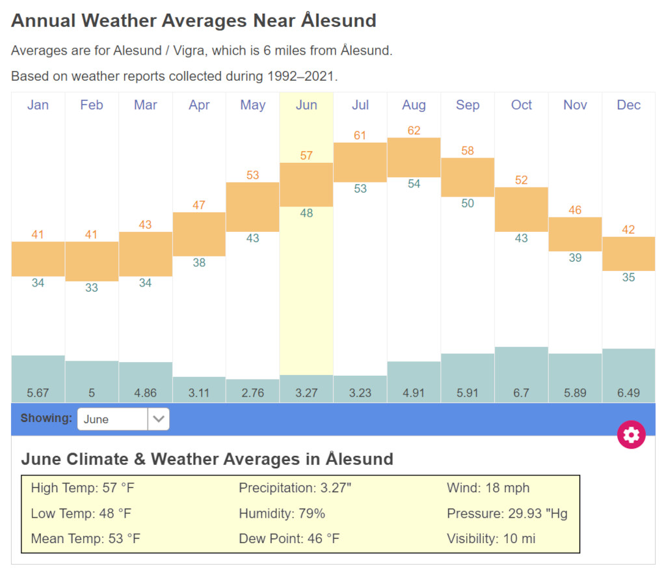Switch to the Mar month column
This screenshot has height=575, width=666.
(x=145, y=105)
